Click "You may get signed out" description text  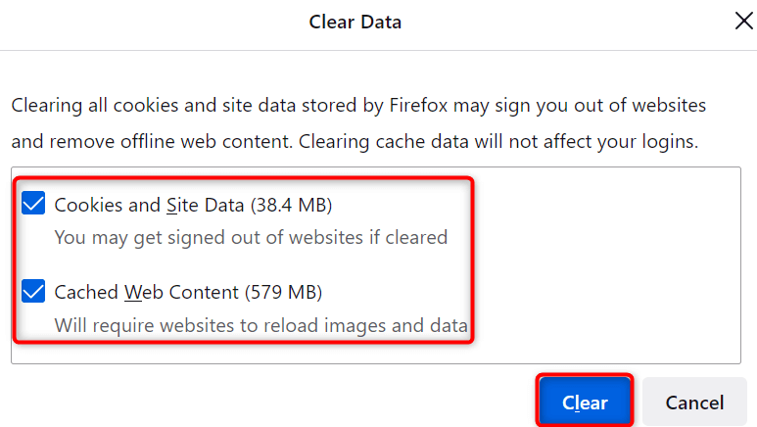250,237
